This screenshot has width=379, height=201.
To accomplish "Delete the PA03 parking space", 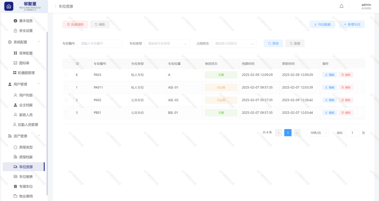I will (346, 75).
